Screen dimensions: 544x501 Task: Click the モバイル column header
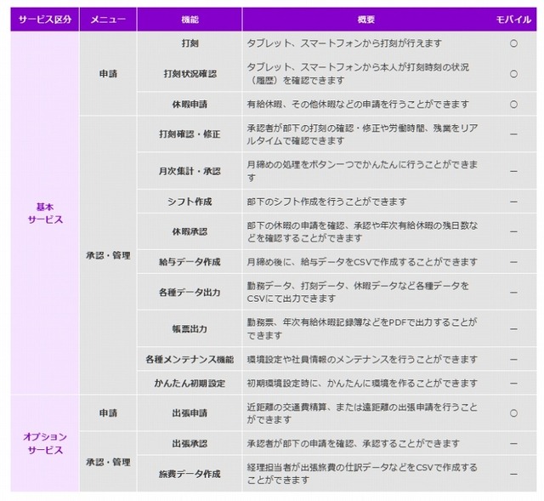pyautogui.click(x=513, y=20)
